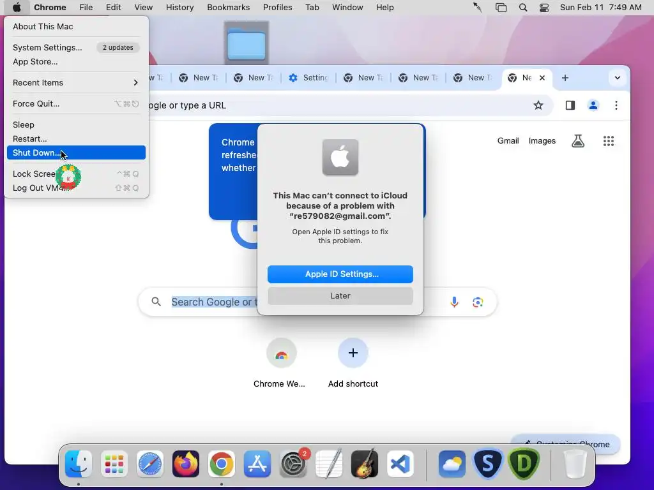Open TextEdit in Dock
Image resolution: width=654 pixels, height=490 pixels.
coord(329,463)
